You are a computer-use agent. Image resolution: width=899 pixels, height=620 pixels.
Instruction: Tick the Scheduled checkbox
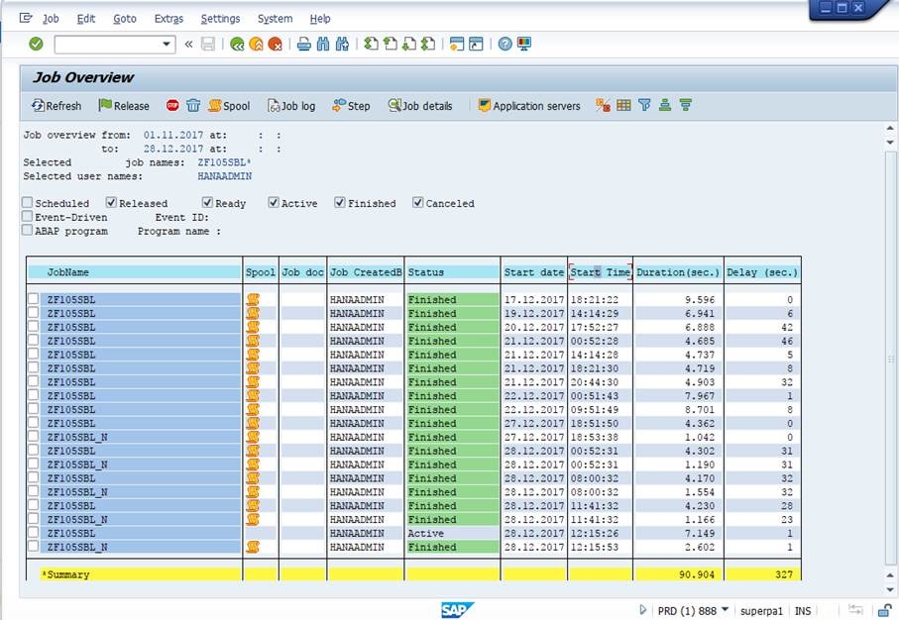point(27,202)
